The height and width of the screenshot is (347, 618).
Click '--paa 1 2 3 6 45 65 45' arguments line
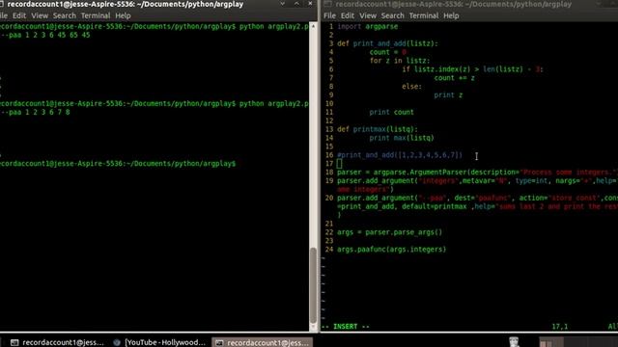click(x=45, y=35)
